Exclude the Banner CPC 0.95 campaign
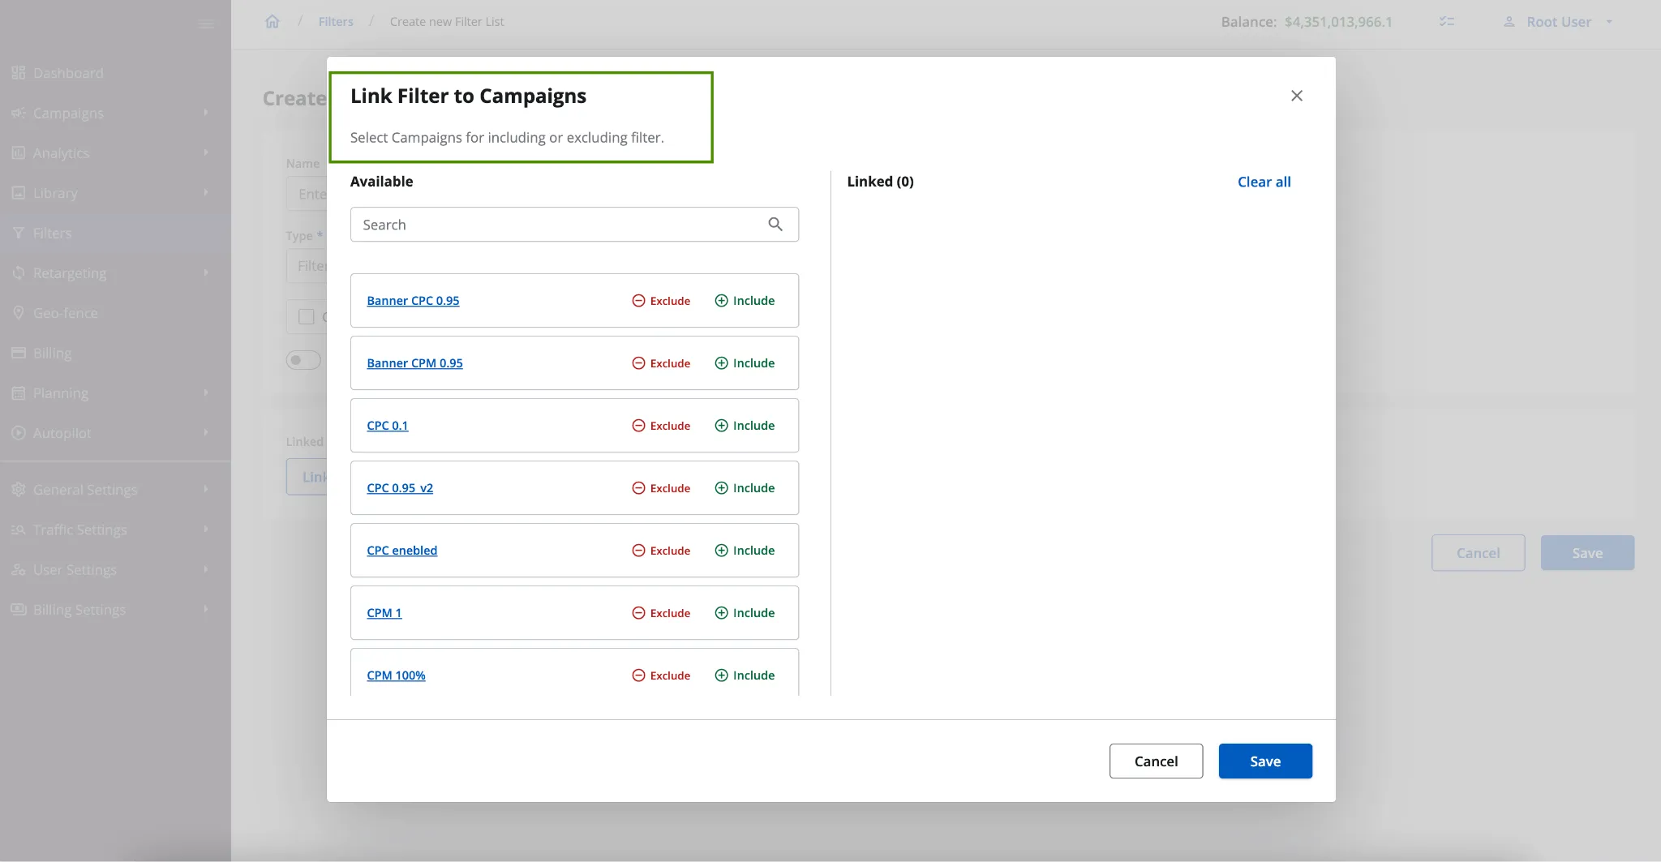 [661, 301]
